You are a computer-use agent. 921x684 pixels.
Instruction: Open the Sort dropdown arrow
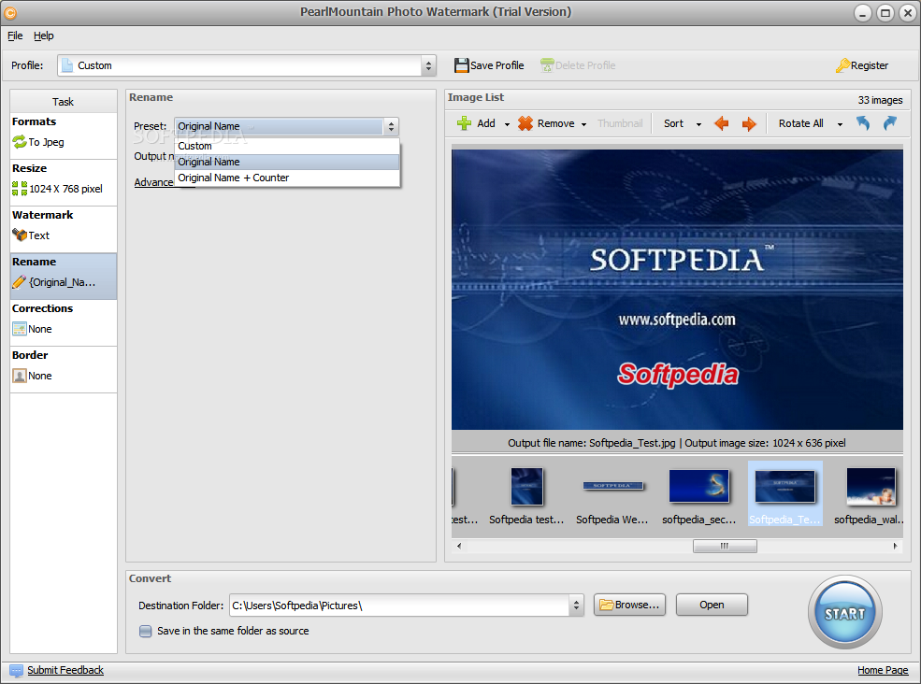pos(698,124)
